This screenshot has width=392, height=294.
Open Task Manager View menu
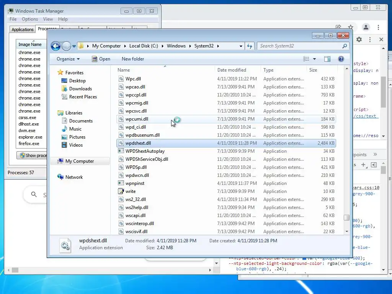click(48, 19)
